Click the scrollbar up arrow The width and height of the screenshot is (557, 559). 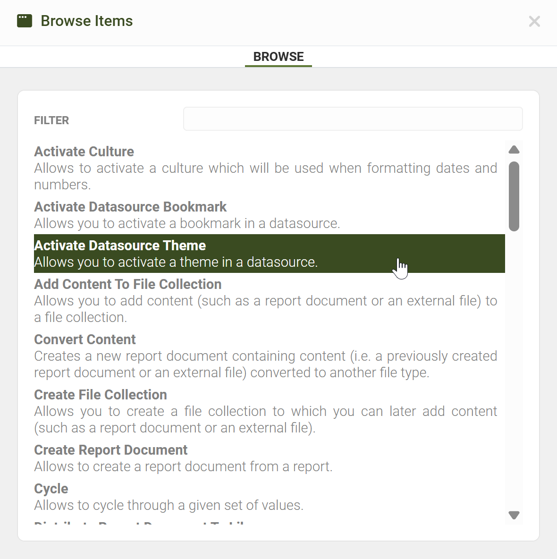pyautogui.click(x=514, y=150)
